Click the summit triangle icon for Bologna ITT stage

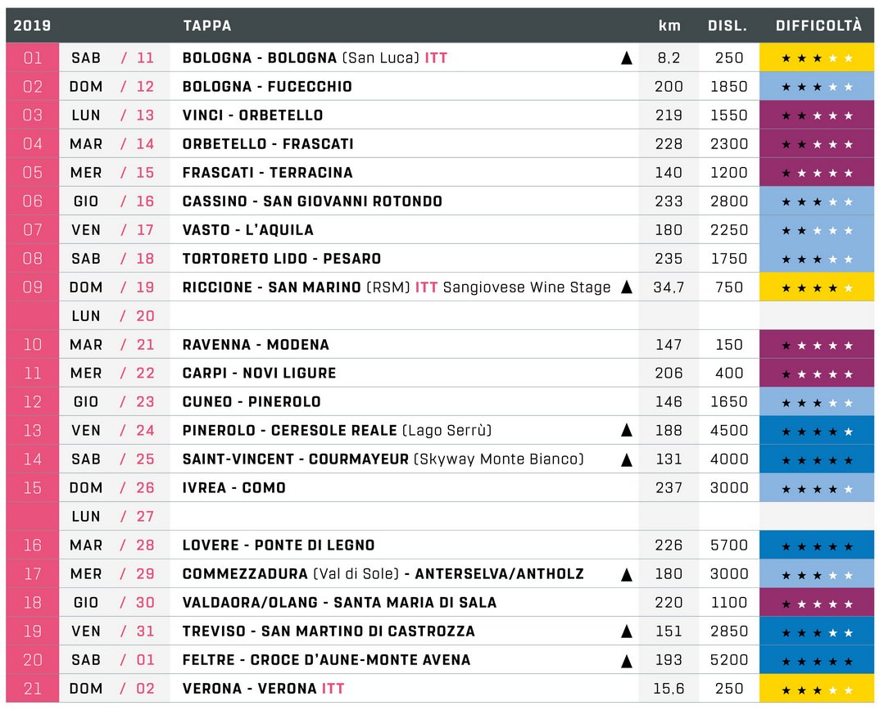[x=627, y=58]
